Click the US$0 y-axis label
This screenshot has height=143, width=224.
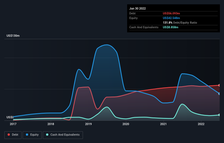(x=10, y=117)
